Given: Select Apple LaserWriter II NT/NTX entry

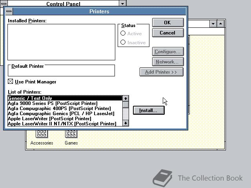Looking at the screenshot, I should [x=65, y=124].
